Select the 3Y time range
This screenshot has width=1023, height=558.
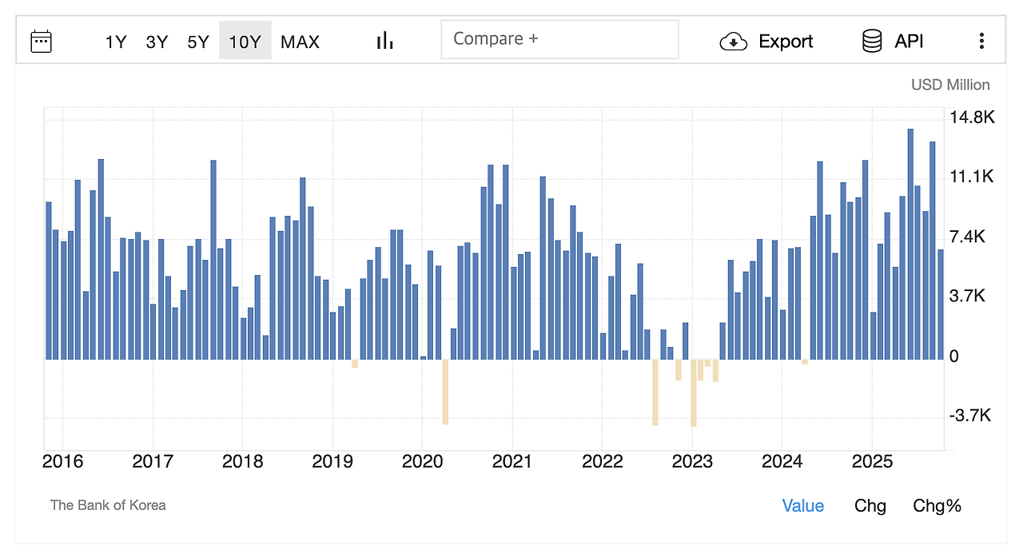pyautogui.click(x=157, y=42)
